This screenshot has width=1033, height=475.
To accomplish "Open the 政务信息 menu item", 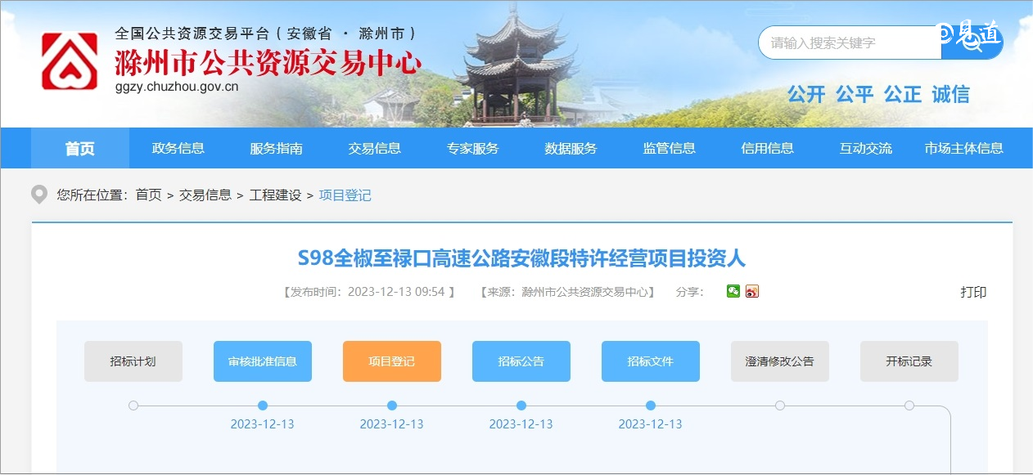I will (178, 148).
